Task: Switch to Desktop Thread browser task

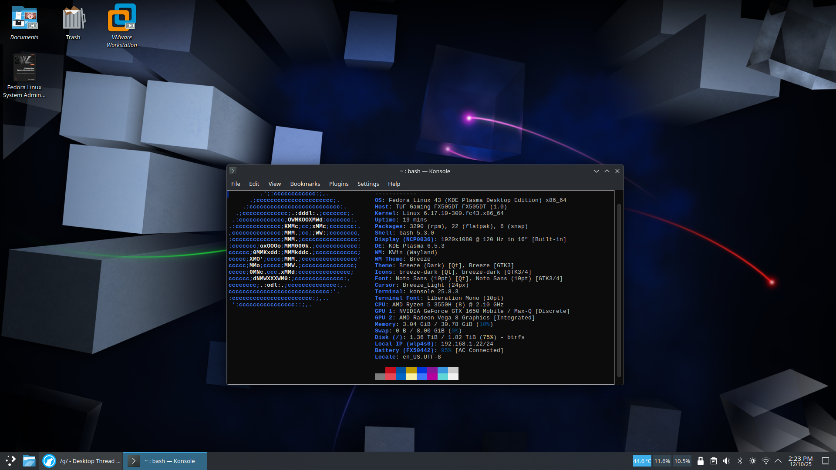Action: [82, 461]
